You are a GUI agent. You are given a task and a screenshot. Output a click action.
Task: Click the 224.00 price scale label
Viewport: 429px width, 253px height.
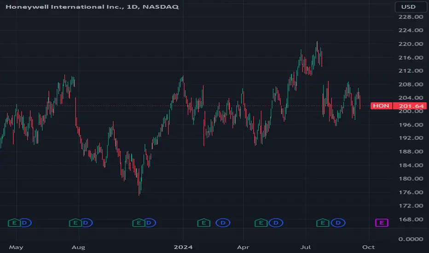pyautogui.click(x=411, y=30)
